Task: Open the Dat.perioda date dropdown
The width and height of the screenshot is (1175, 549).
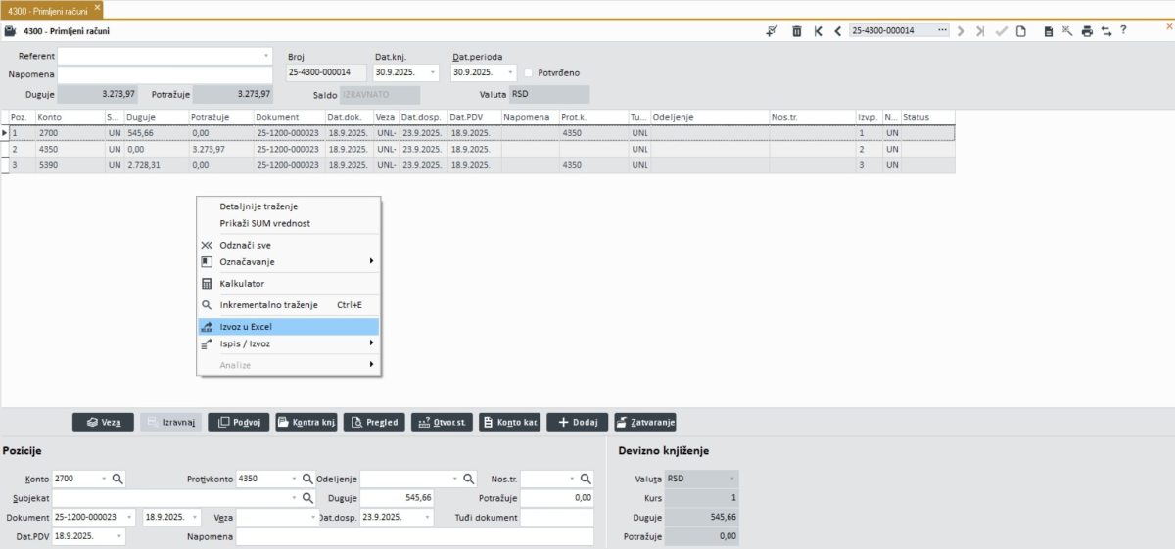Action: coord(511,72)
